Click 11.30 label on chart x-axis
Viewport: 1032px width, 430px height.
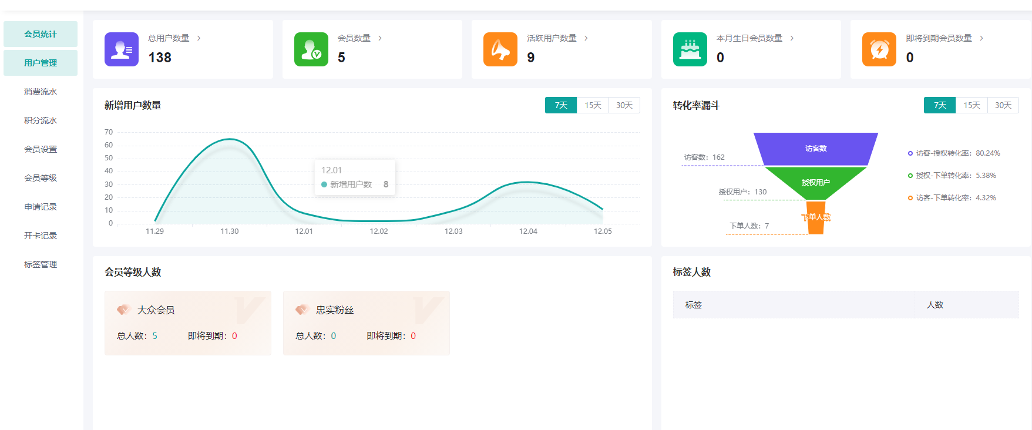click(x=230, y=231)
